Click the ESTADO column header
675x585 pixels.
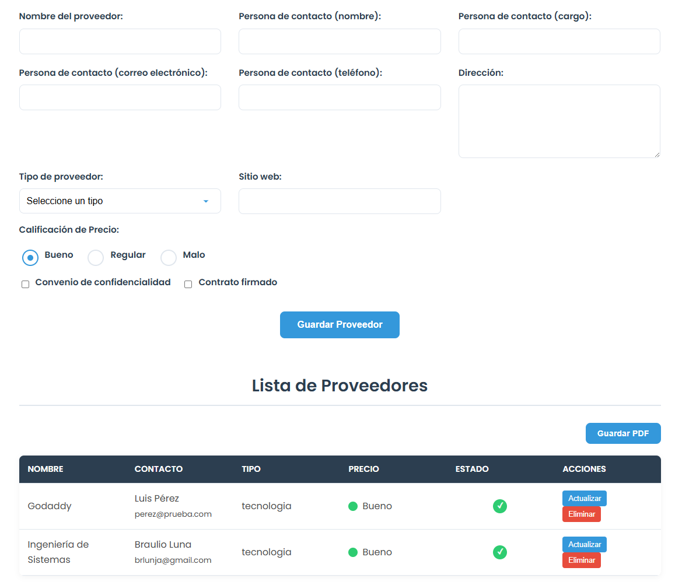click(472, 469)
